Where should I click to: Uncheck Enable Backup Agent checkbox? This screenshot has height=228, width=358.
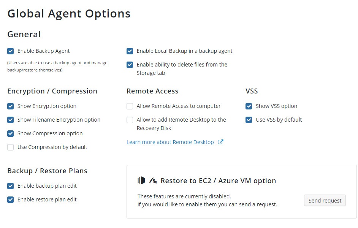(11, 51)
